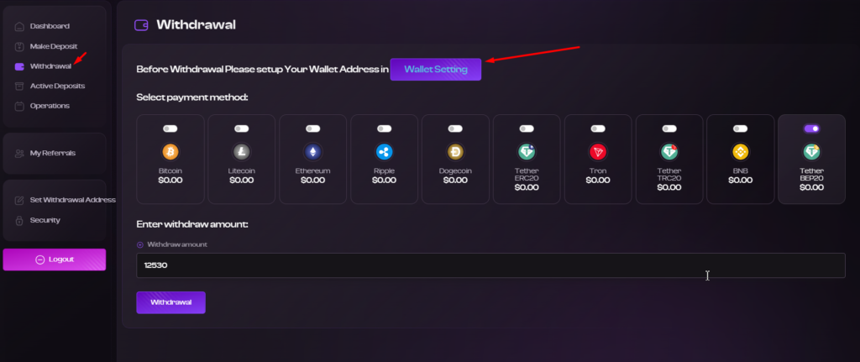Go to Make Deposit in sidebar
The image size is (860, 362).
[x=53, y=46]
